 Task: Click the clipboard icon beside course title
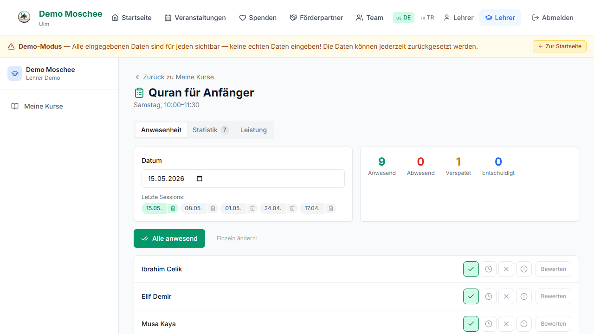139,93
